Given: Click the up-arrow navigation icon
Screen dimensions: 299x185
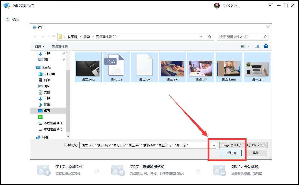Looking at the screenshot, I should [54, 37].
